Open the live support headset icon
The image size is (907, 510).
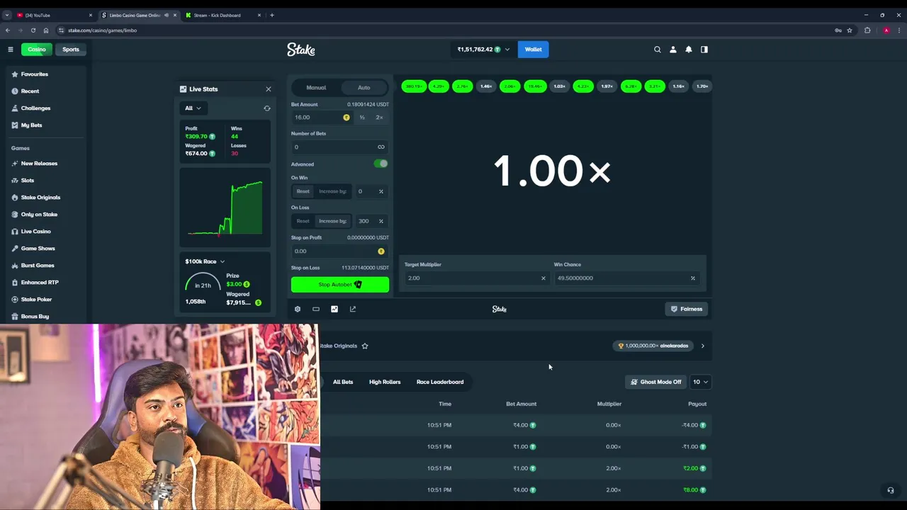pyautogui.click(x=891, y=490)
